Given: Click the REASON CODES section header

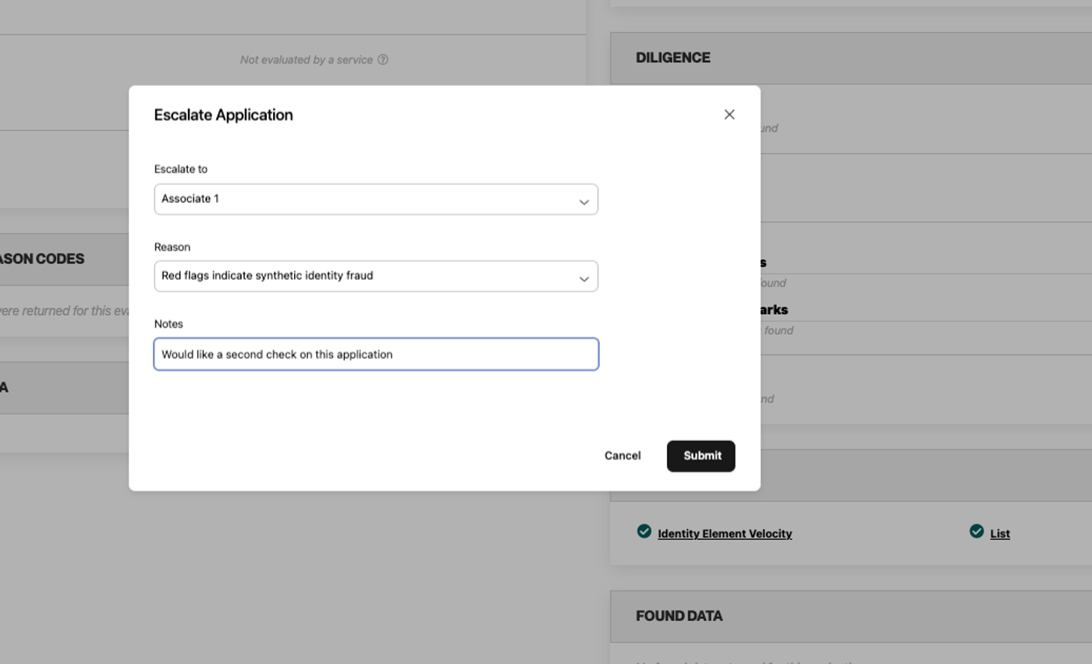Looking at the screenshot, I should point(42,258).
